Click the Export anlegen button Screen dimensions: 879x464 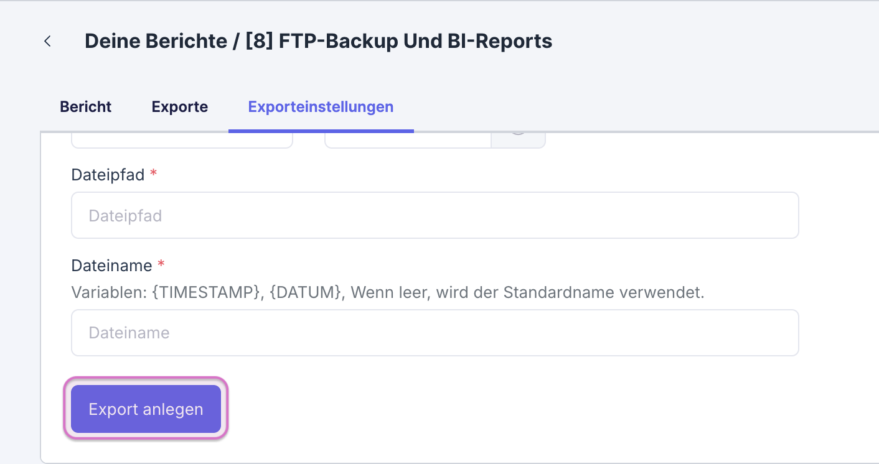tap(146, 409)
